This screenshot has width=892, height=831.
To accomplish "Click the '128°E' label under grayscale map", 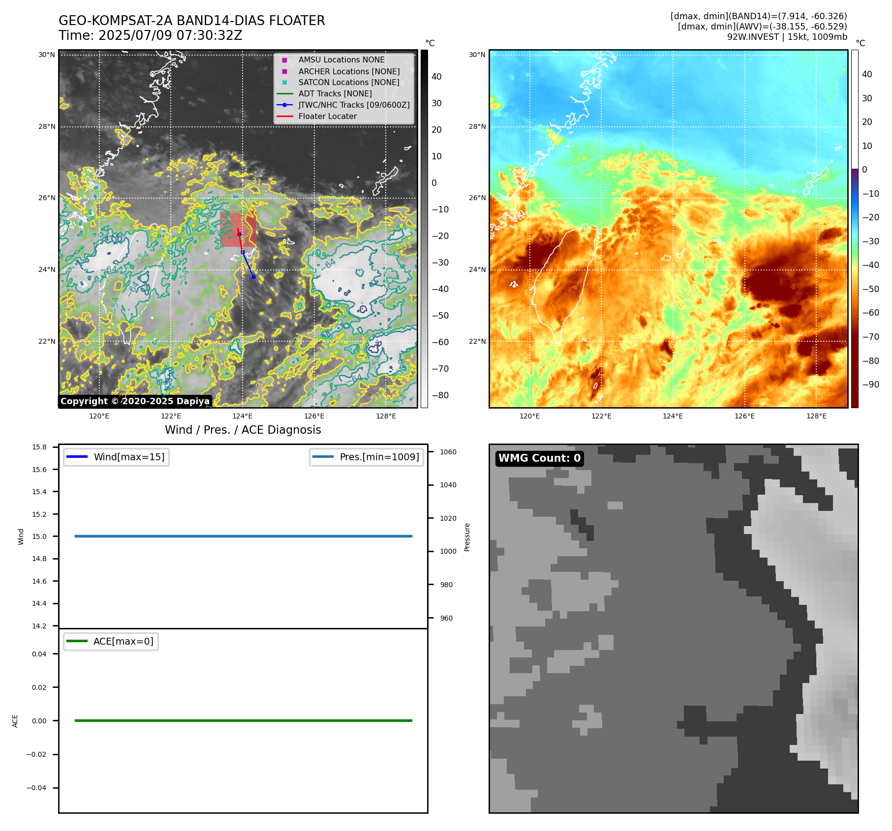I will pyautogui.click(x=386, y=416).
